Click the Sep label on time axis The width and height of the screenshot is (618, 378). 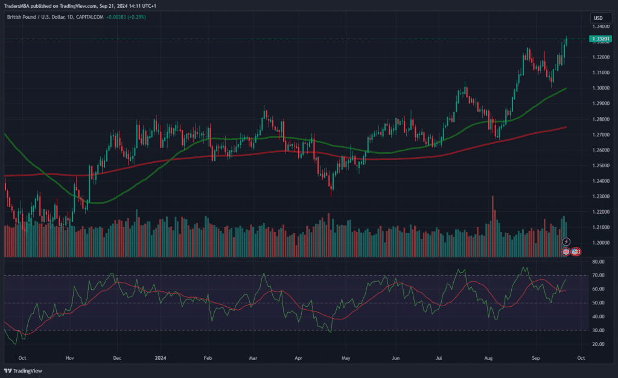(535, 357)
